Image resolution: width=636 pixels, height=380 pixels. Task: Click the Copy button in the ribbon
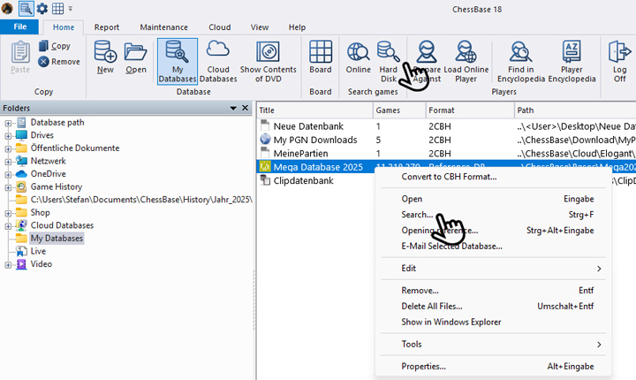click(x=55, y=46)
